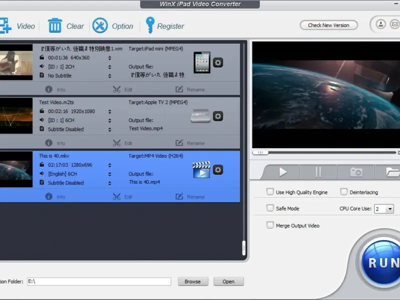This screenshot has width=400, height=300.
Task: Change subtitle selector for Test Video.m2ts
Action: pos(109,129)
